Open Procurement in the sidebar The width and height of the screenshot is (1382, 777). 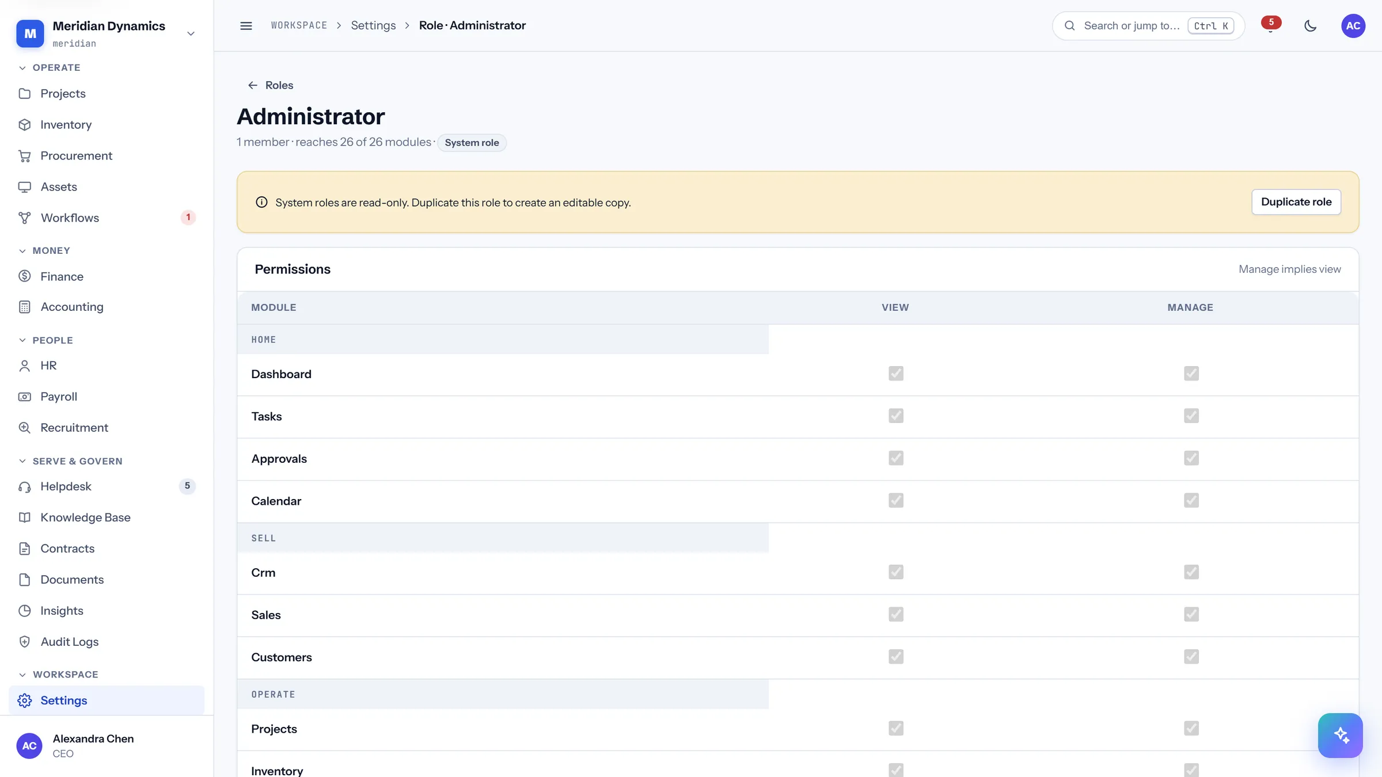(x=107, y=155)
